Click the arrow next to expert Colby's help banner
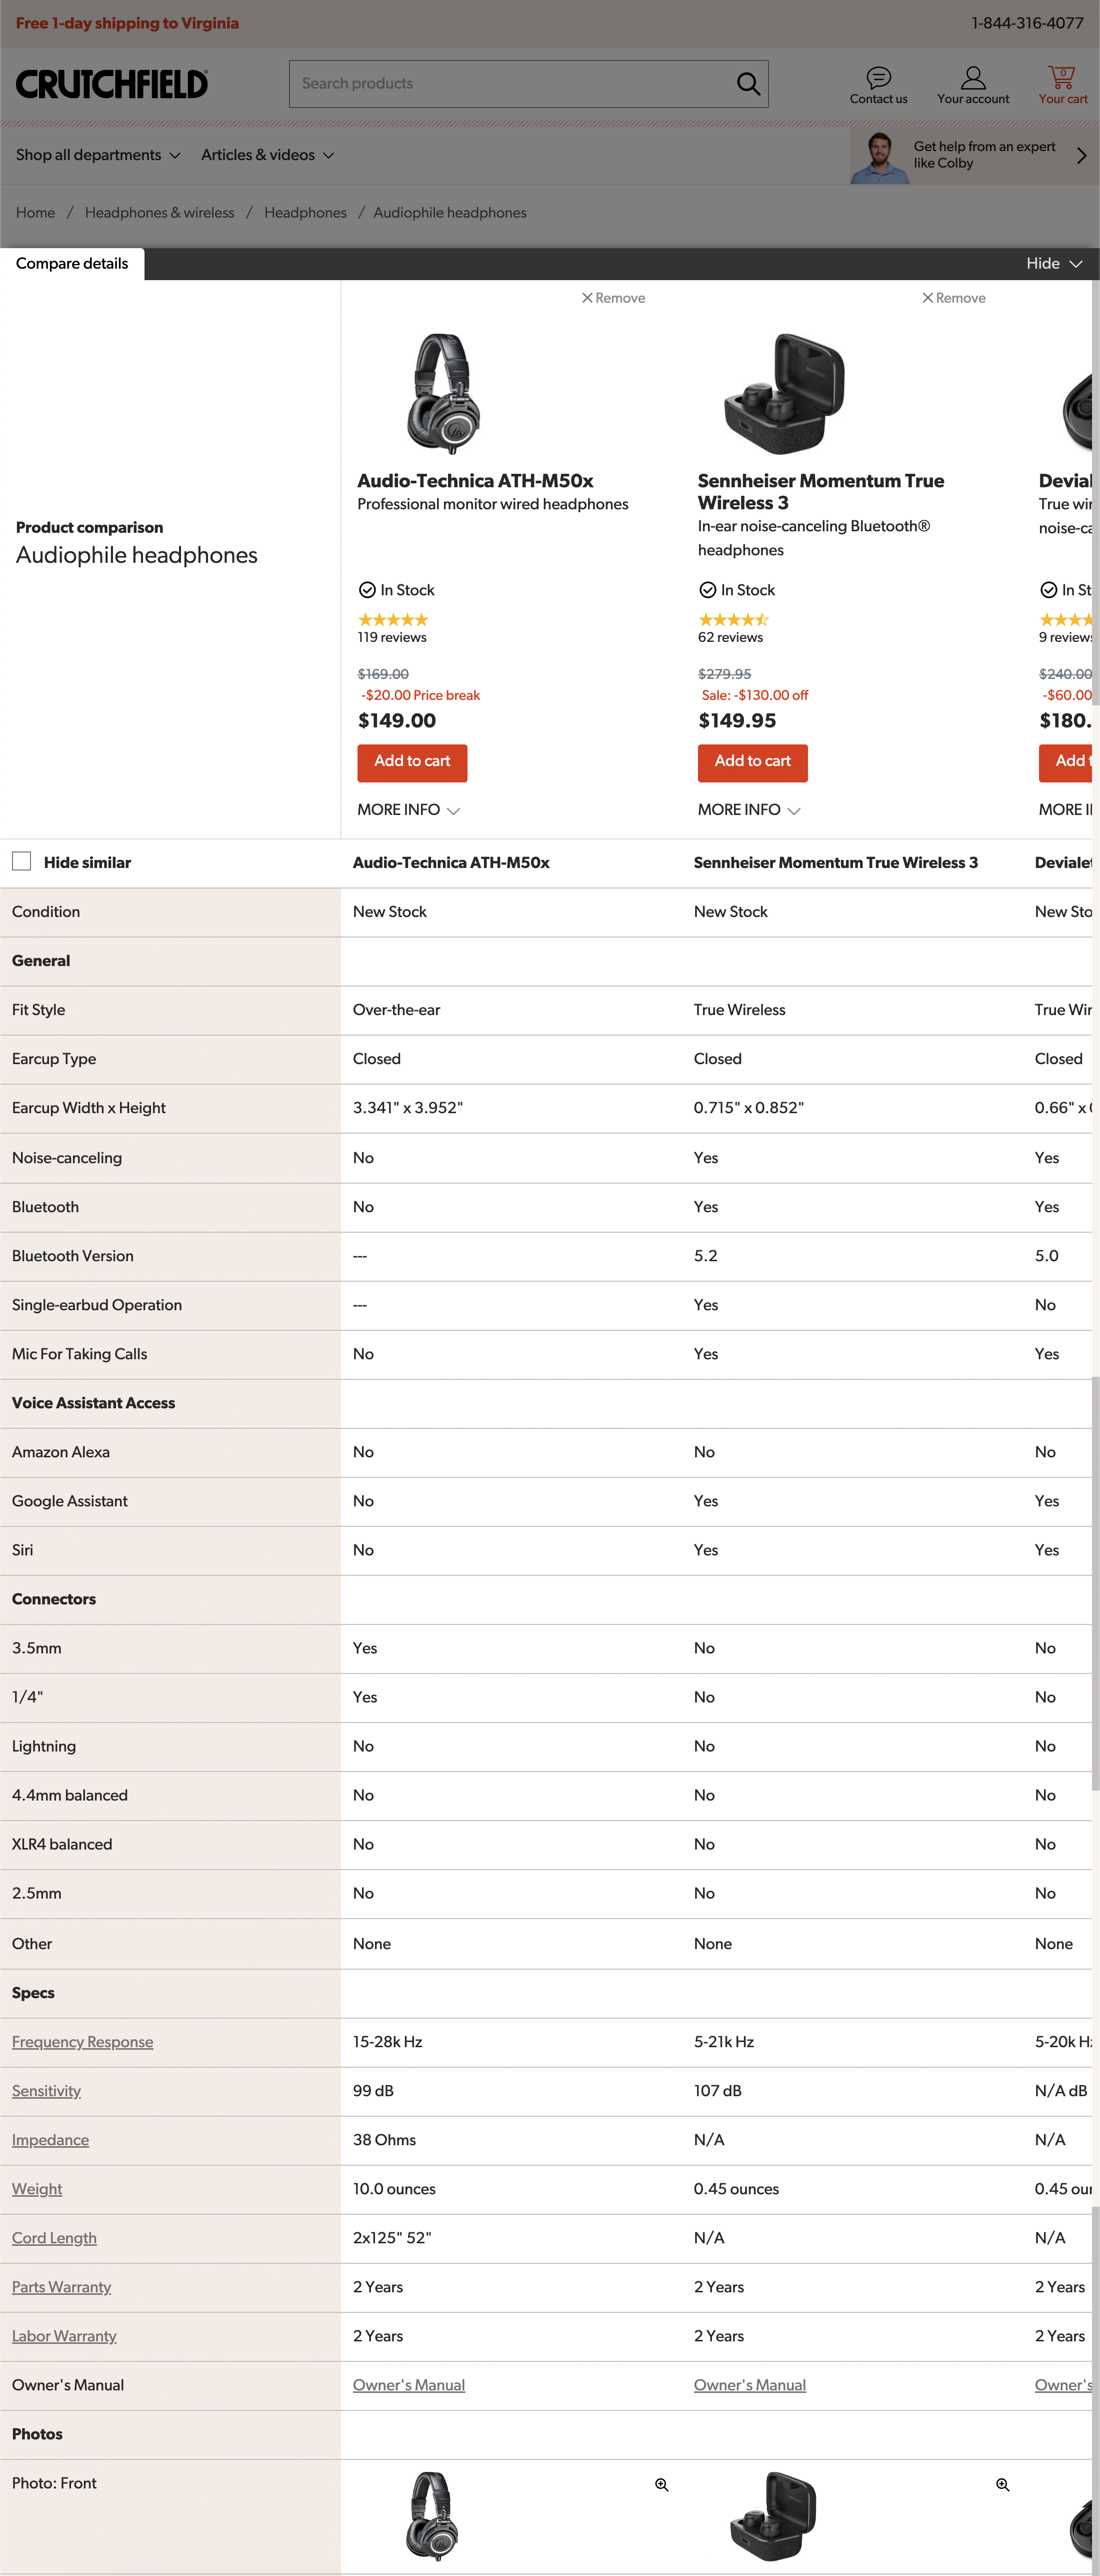1100x2576 pixels. [x=1080, y=156]
